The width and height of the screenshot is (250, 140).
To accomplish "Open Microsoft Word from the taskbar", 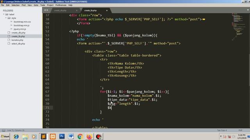I will pyautogui.click(x=71, y=136).
